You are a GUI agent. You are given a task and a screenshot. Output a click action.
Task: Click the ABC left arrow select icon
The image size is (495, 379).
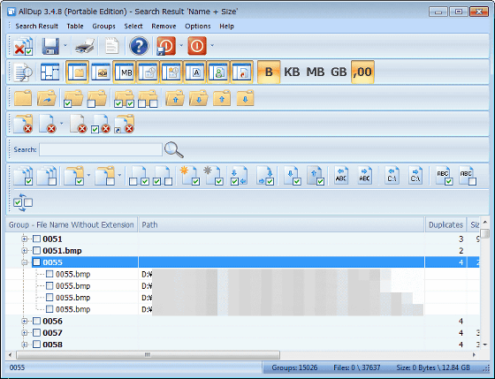click(x=341, y=176)
